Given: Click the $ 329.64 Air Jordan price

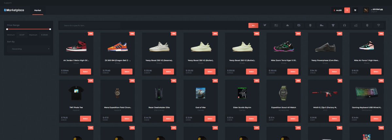Looking at the screenshot, I should coord(65,70).
